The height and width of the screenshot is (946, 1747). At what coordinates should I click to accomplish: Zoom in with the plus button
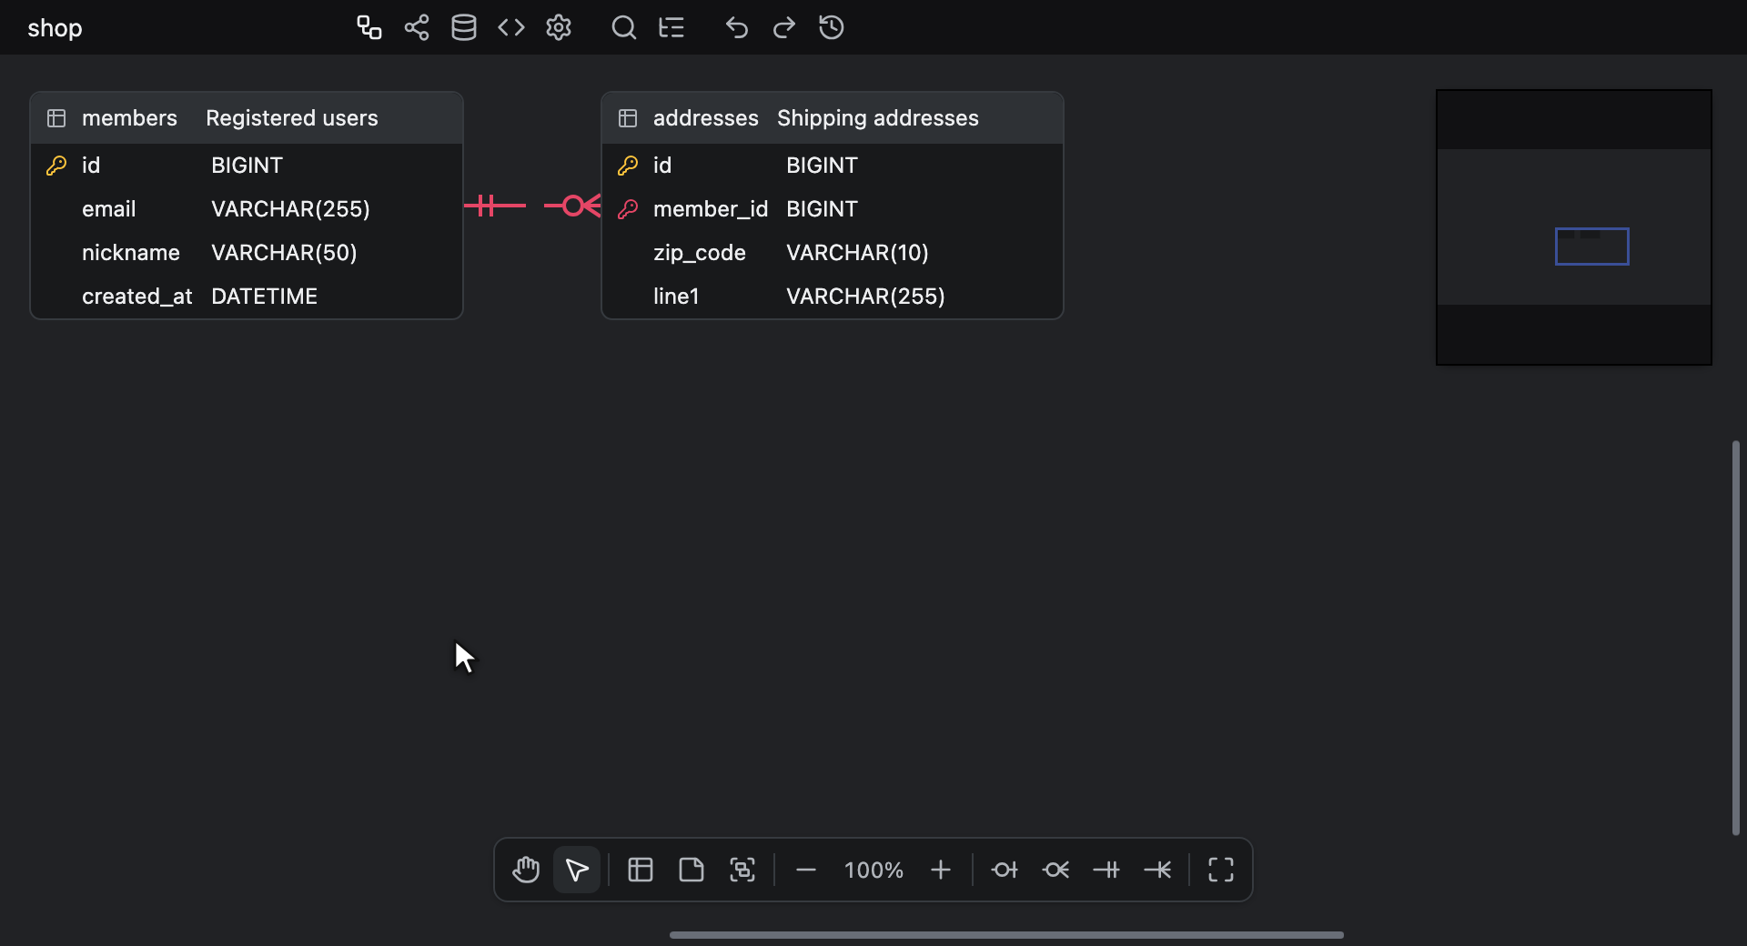pyautogui.click(x=941, y=870)
